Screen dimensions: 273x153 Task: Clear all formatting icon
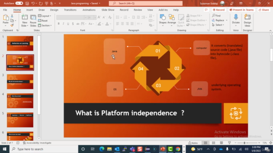point(110,17)
